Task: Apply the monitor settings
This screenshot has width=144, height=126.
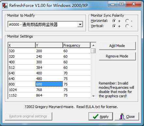Action: pos(101,117)
